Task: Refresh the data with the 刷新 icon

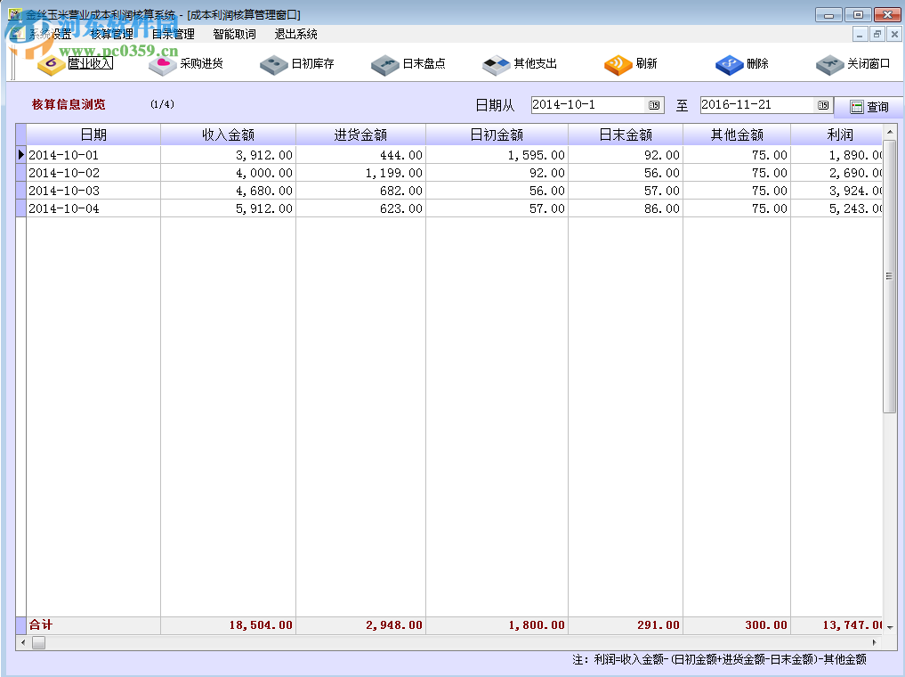Action: (632, 64)
